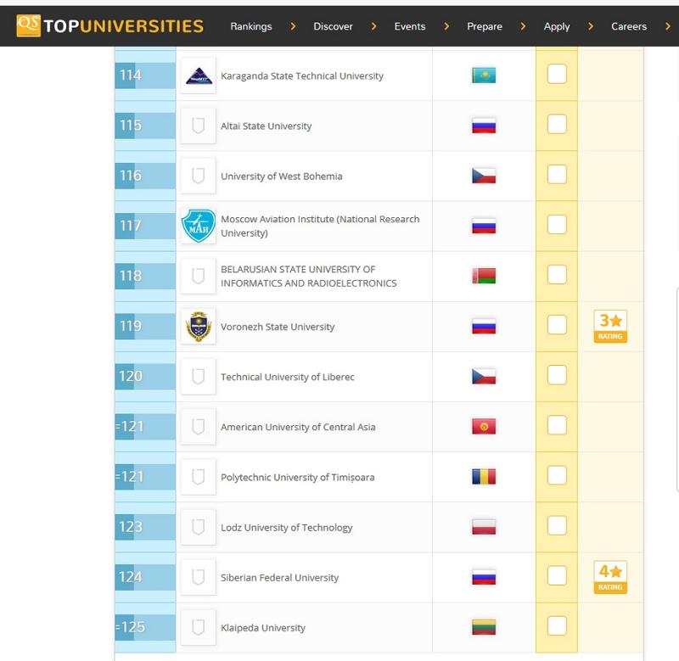Check the box for Technical University of Liberec
The height and width of the screenshot is (661, 679).
[x=557, y=376]
